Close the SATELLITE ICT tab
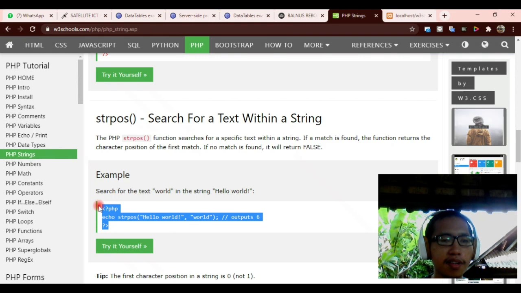Screen dimensions: 521x293 click(x=105, y=15)
